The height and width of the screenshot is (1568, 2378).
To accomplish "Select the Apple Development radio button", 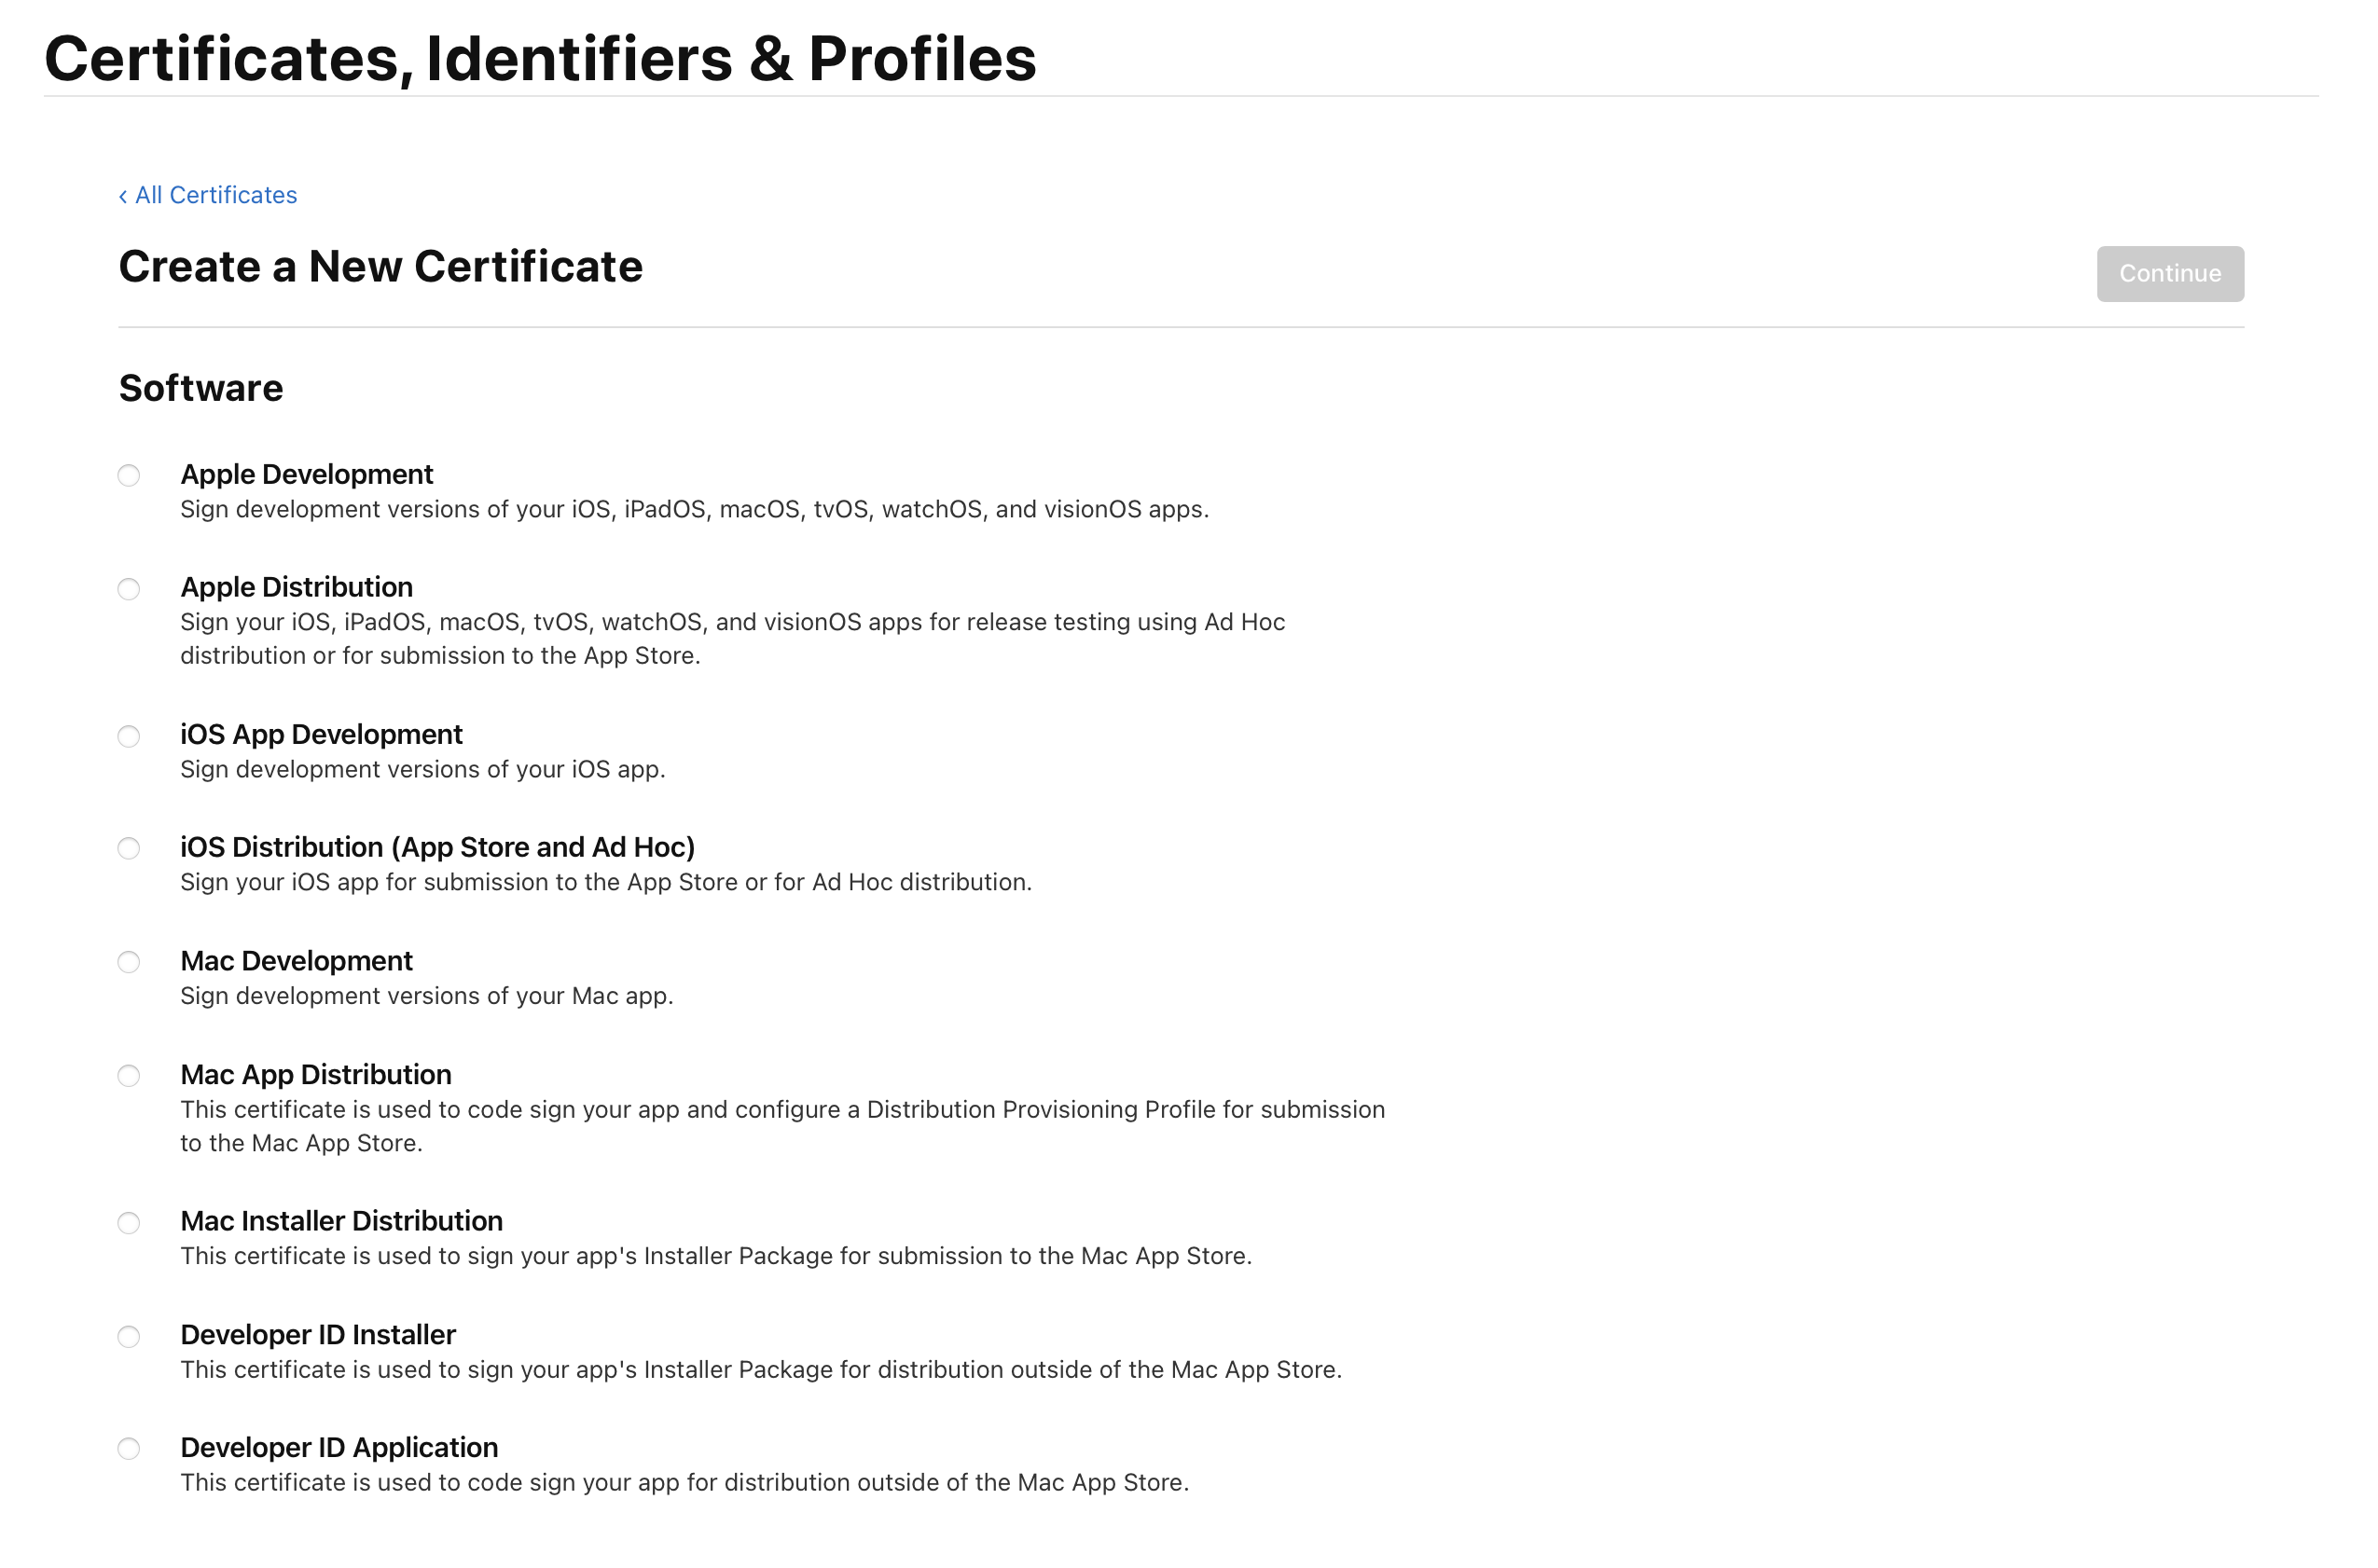I will (129, 476).
